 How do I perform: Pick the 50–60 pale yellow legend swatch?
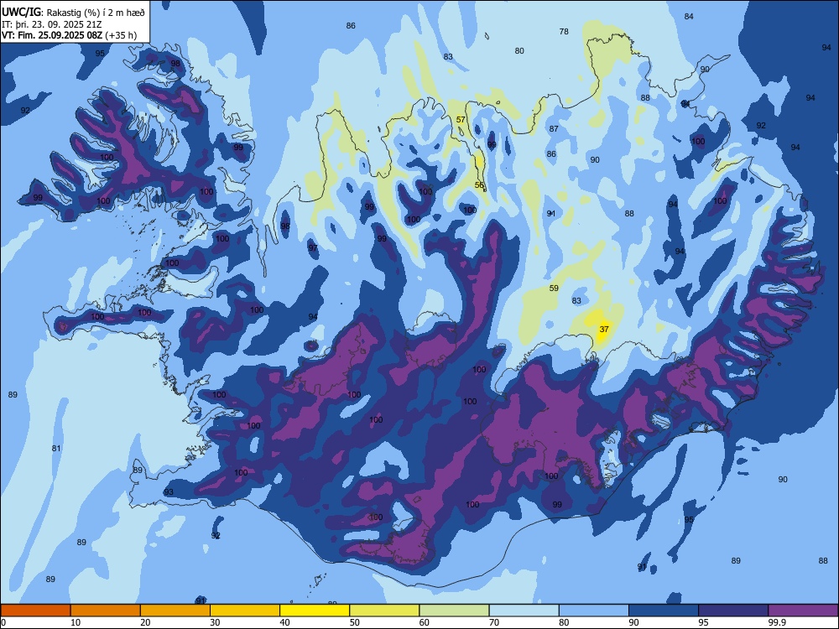click(384, 611)
